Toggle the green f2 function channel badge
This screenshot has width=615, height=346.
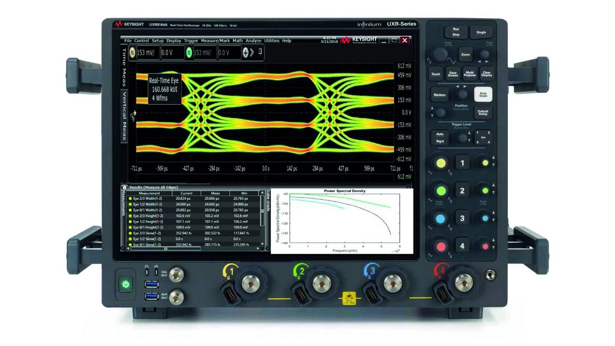pos(189,53)
